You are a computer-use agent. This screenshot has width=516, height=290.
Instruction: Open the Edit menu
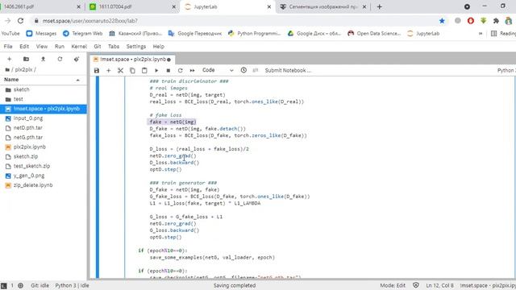(x=24, y=47)
